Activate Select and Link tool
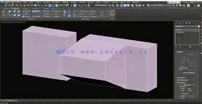 point(17,5)
